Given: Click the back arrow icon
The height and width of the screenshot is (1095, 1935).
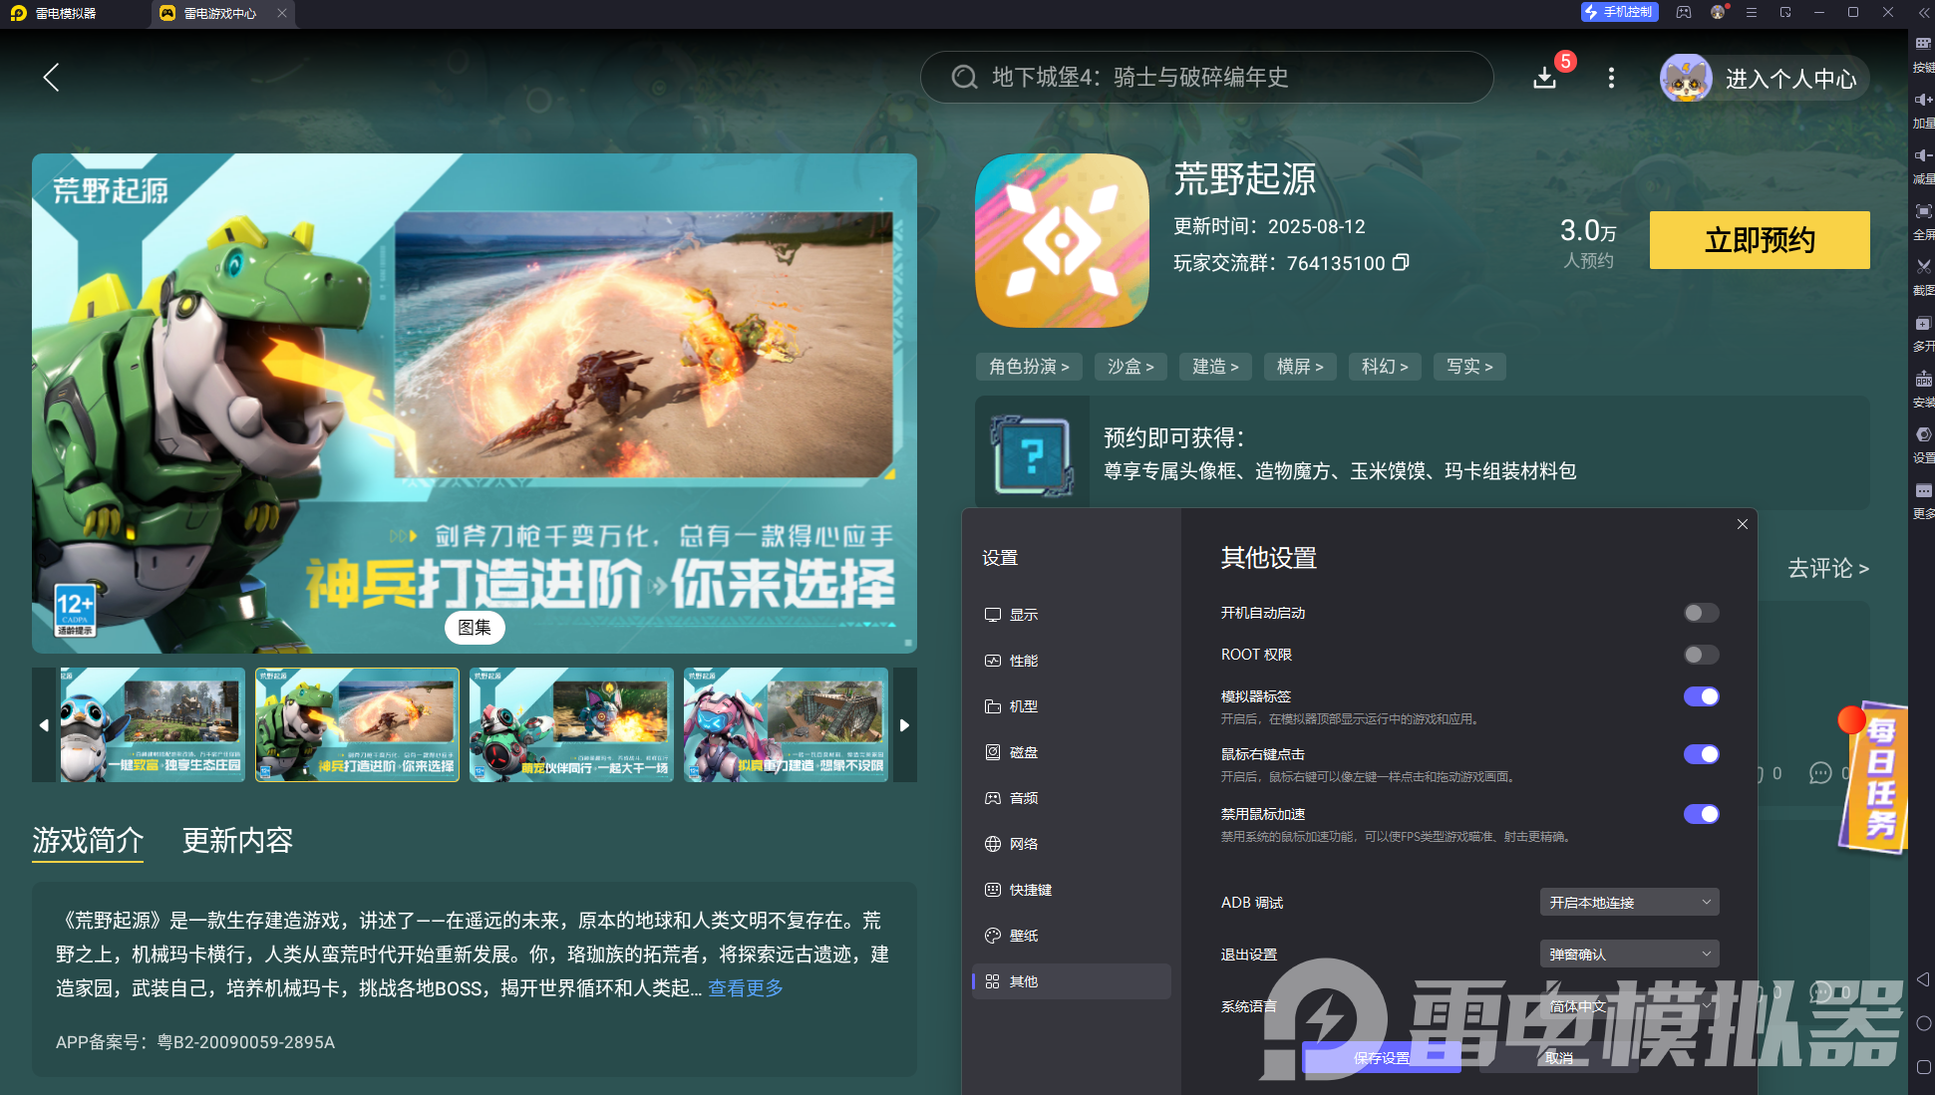Looking at the screenshot, I should pyautogui.click(x=52, y=78).
